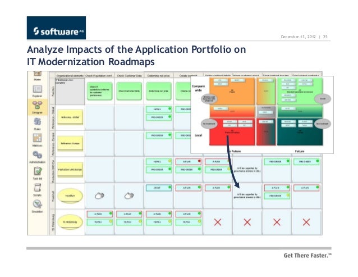Select CESAF application in Frankfurt row
The height and width of the screenshot is (277, 358).
[159, 188]
